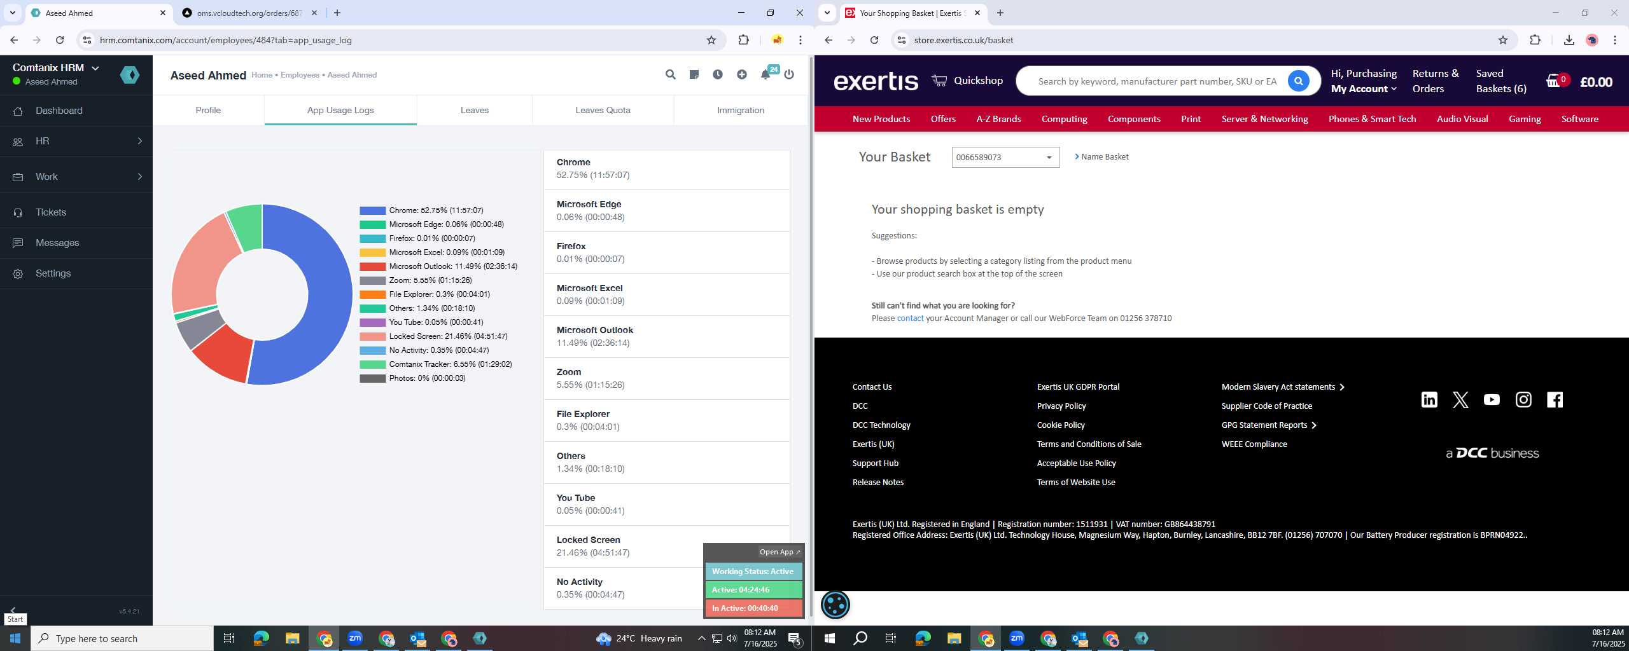Switch to oms.vcloudtech.org browser tab
Image resolution: width=1629 pixels, height=651 pixels.
click(248, 13)
